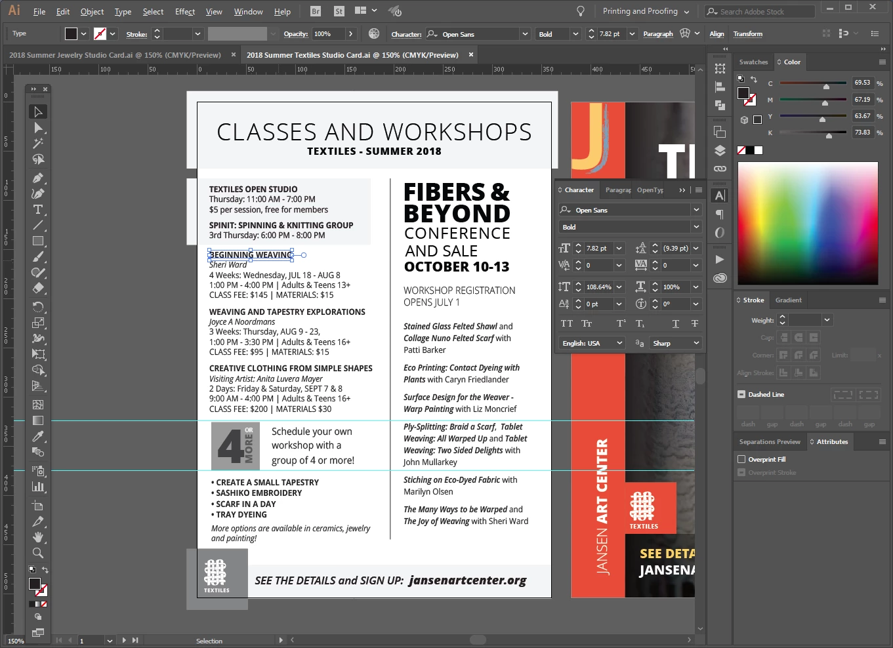This screenshot has height=648, width=893.
Task: Select the Lasso tool
Action: point(38,159)
